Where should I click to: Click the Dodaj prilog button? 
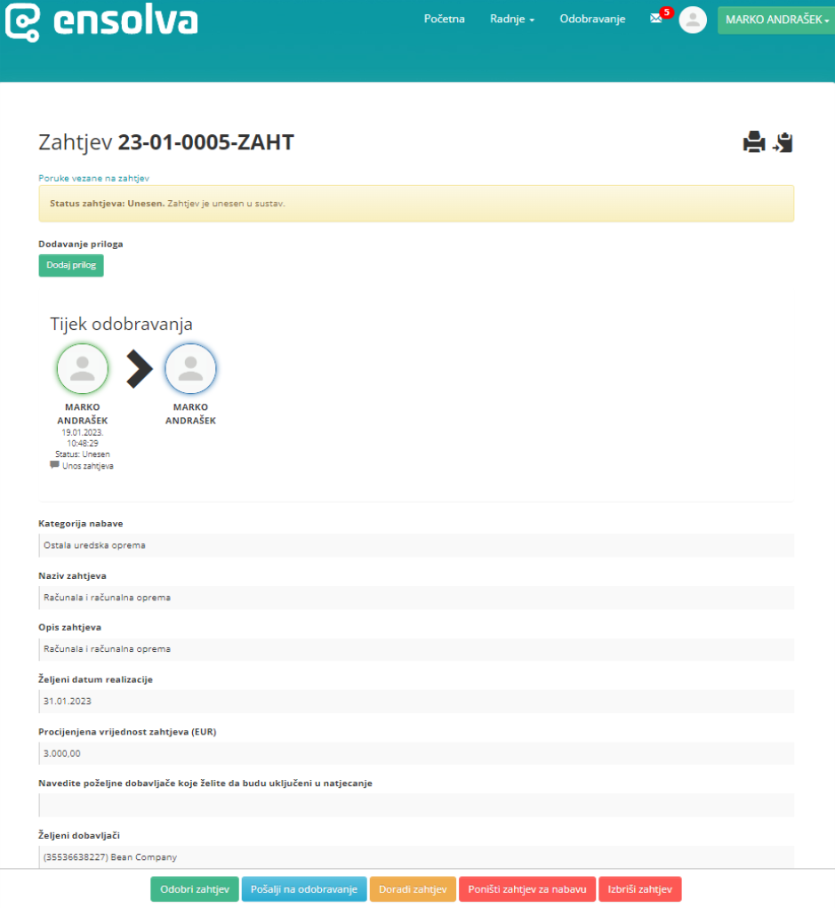(x=71, y=265)
